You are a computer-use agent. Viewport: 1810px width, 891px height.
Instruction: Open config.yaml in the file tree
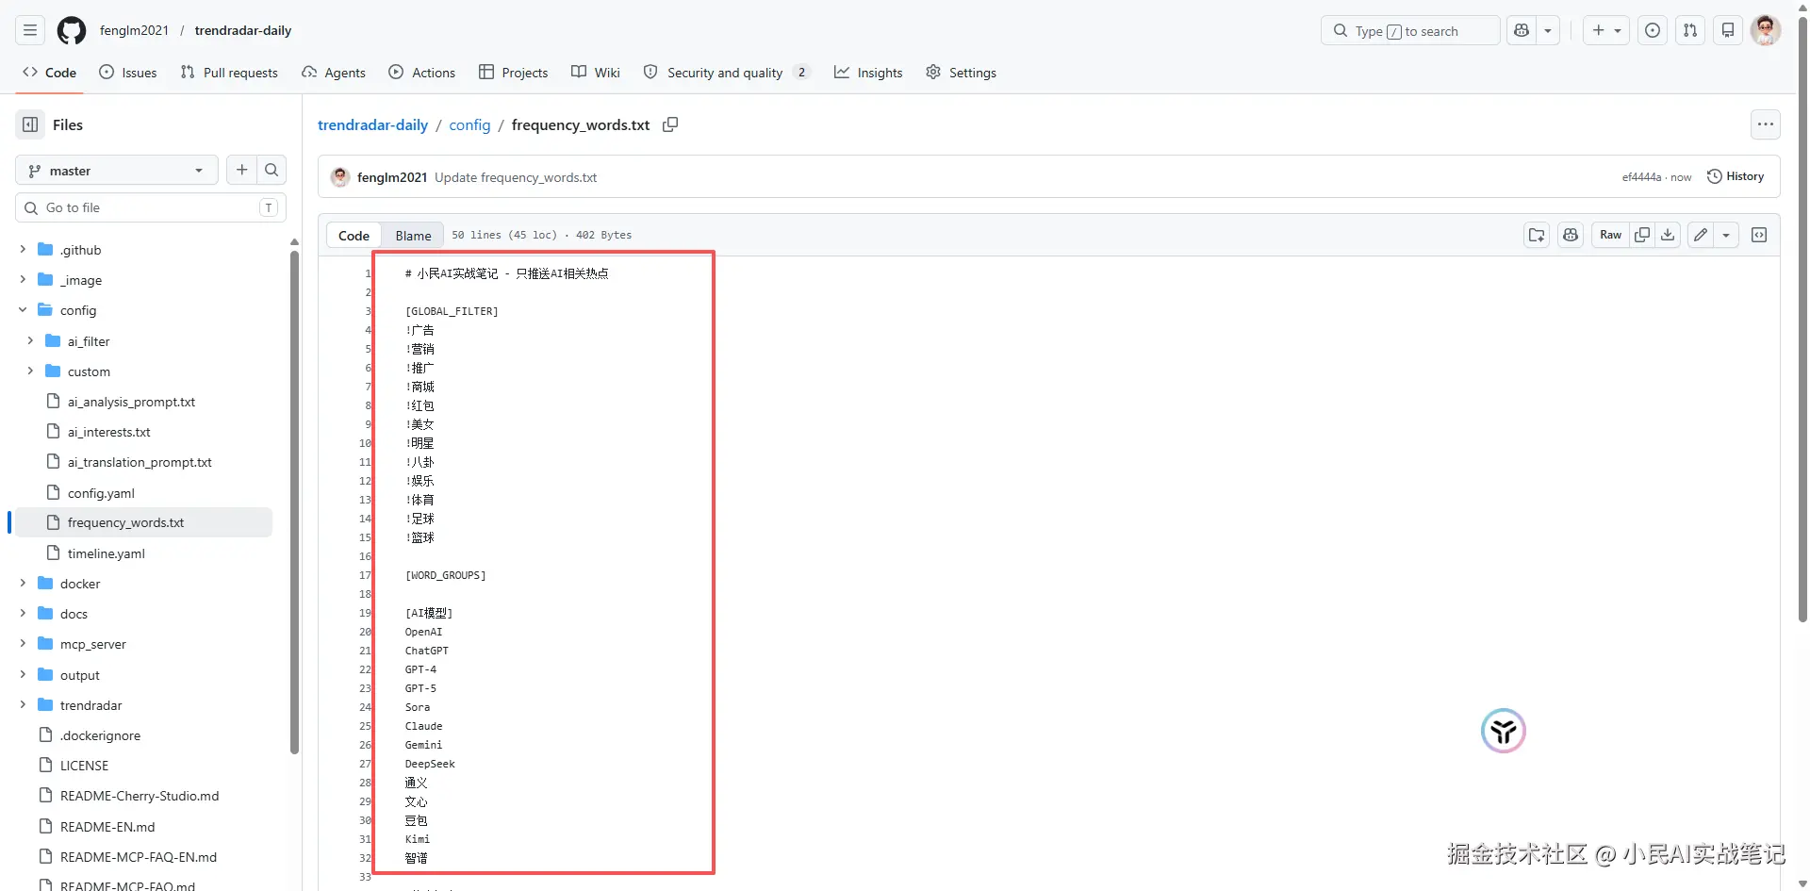tap(101, 493)
